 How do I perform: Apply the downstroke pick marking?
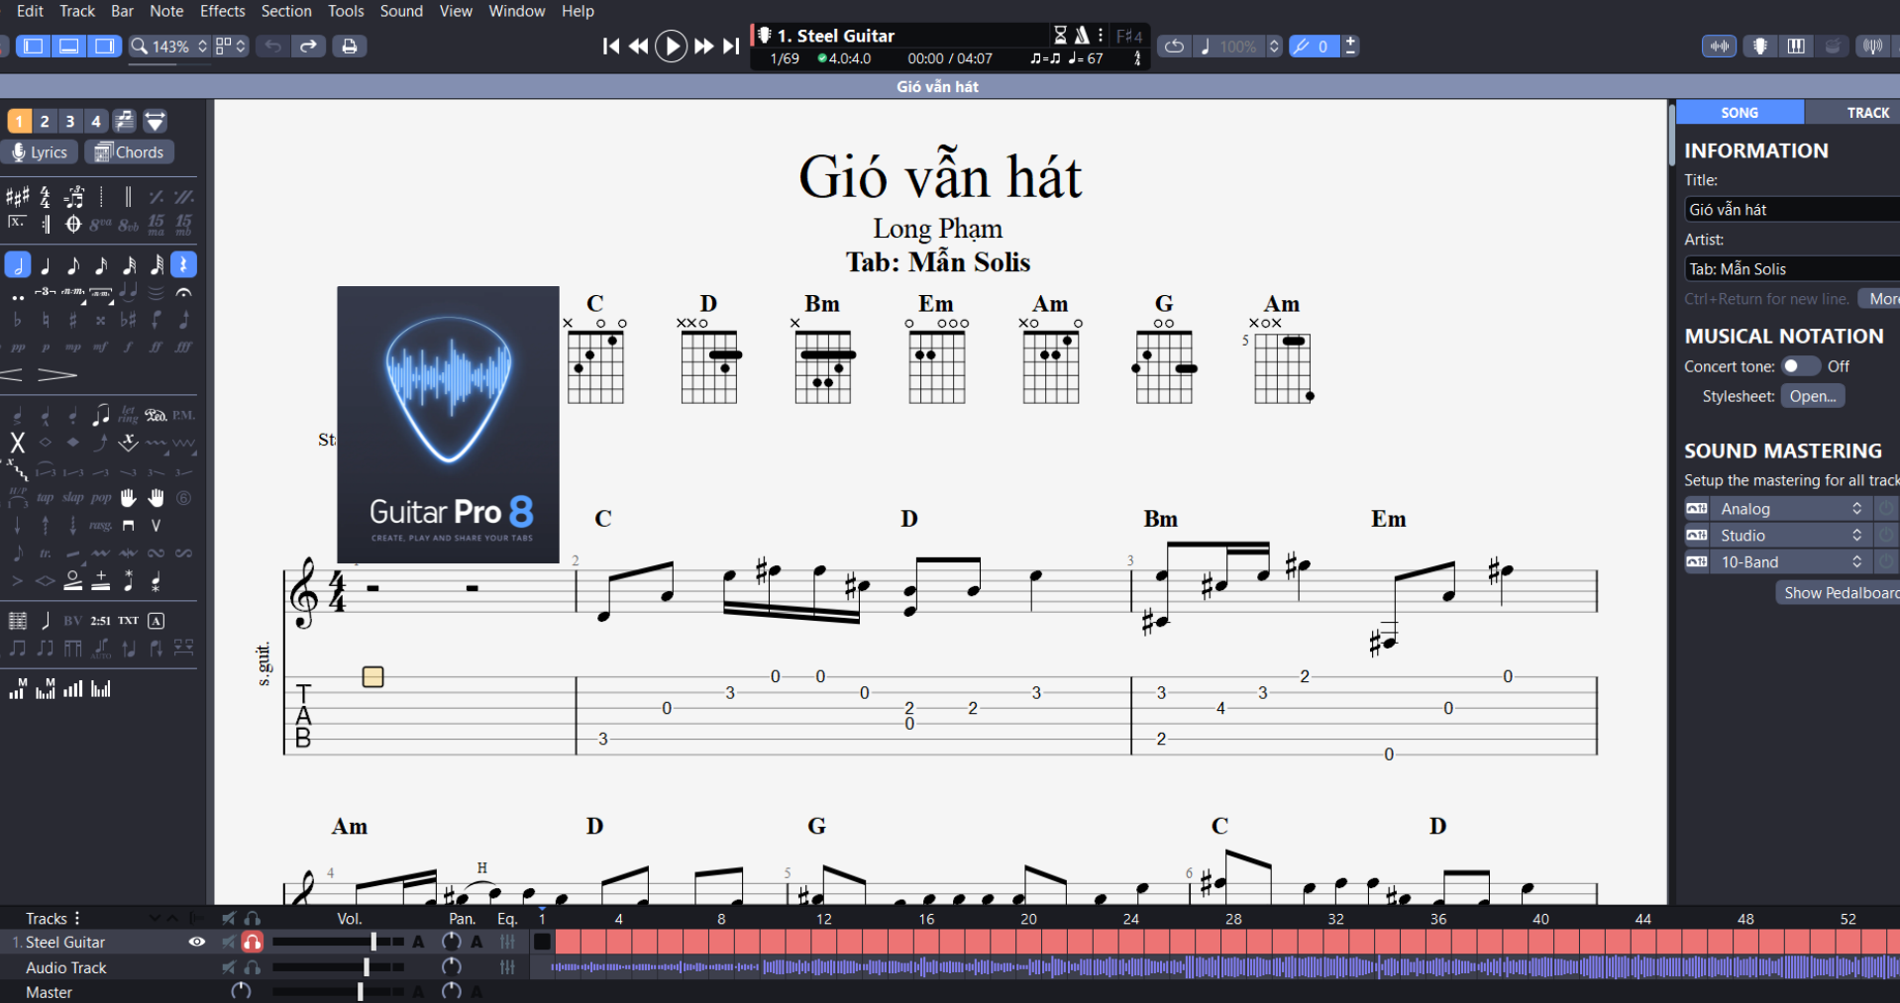pyautogui.click(x=128, y=526)
